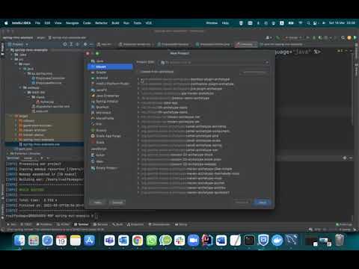Select maven-archetype-profiles row
359x269 pixels.
(x=203, y=188)
